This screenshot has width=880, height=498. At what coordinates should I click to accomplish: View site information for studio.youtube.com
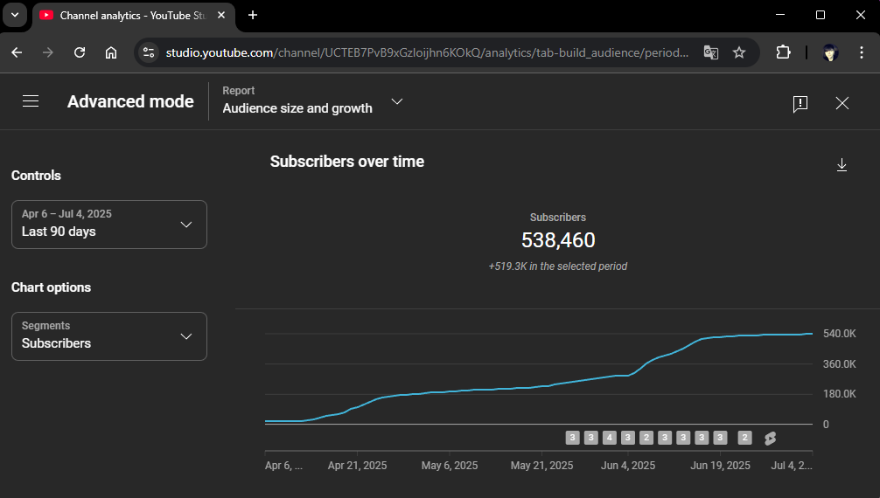point(149,52)
